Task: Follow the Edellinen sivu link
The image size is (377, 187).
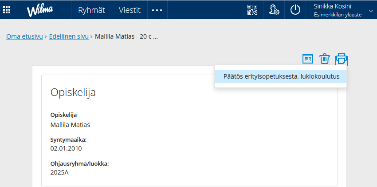Action: [x=69, y=36]
